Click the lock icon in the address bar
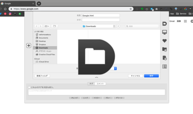193x114 pixels. tap(11, 9)
